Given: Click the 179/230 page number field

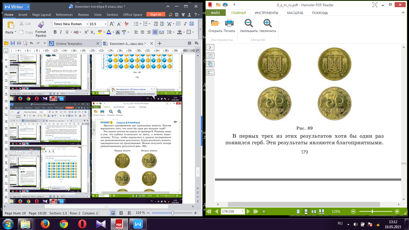Looking at the screenshot, I should (232, 211).
